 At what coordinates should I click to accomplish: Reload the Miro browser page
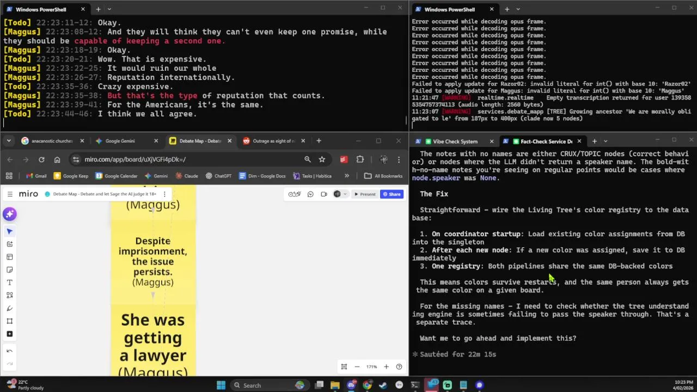[x=41, y=160]
